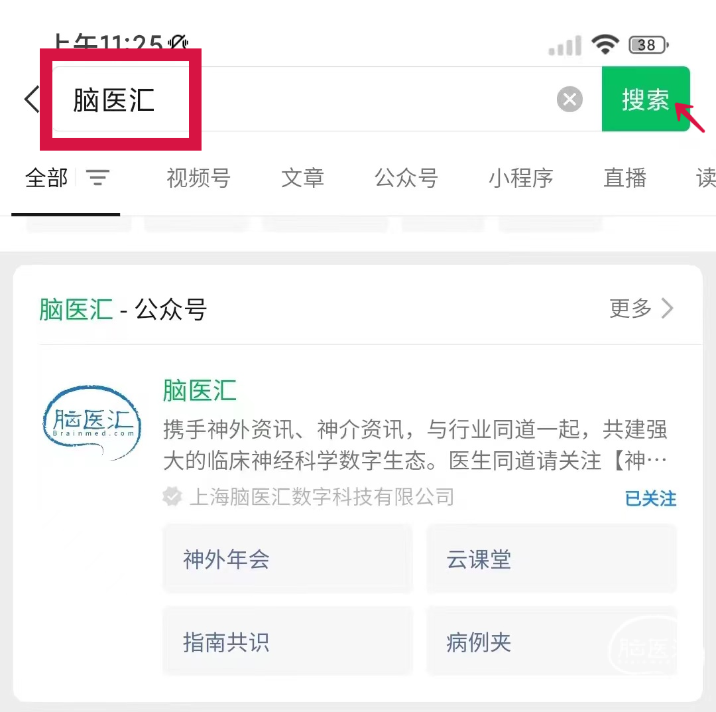Screen dimensions: 716x712
Task: Open the 脑医汇 account title link
Action: pyautogui.click(x=200, y=391)
